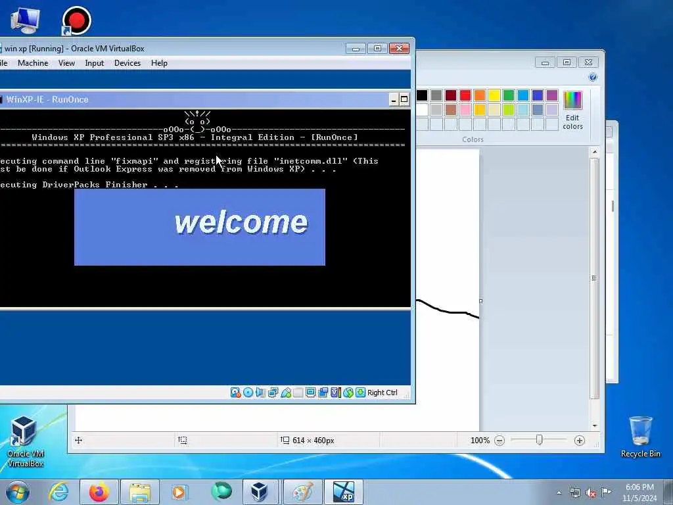Click the Right Ctrl host key label
The height and width of the screenshot is (505, 673).
pyautogui.click(x=383, y=393)
